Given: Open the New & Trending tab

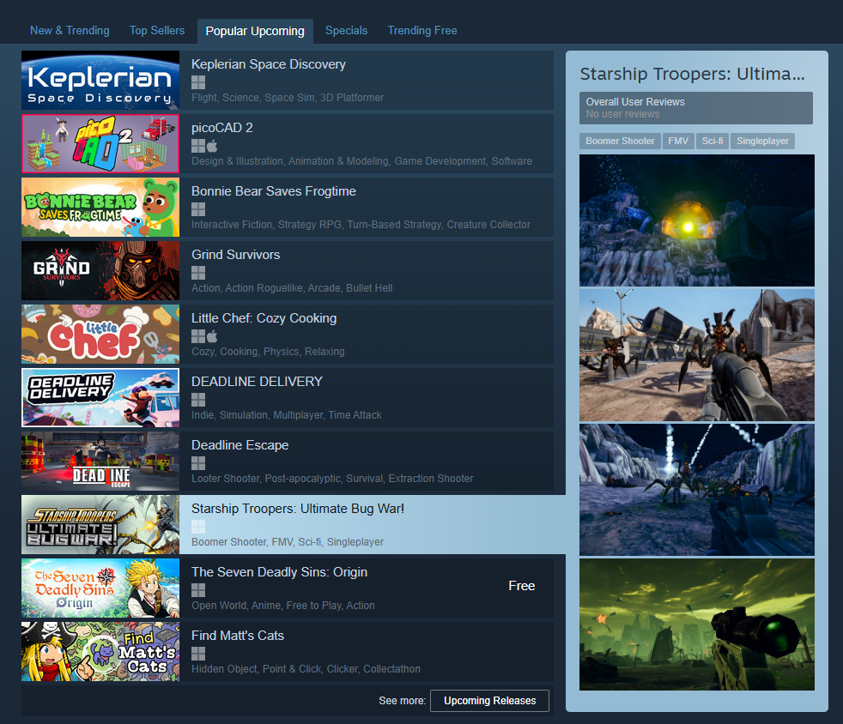Looking at the screenshot, I should (70, 31).
